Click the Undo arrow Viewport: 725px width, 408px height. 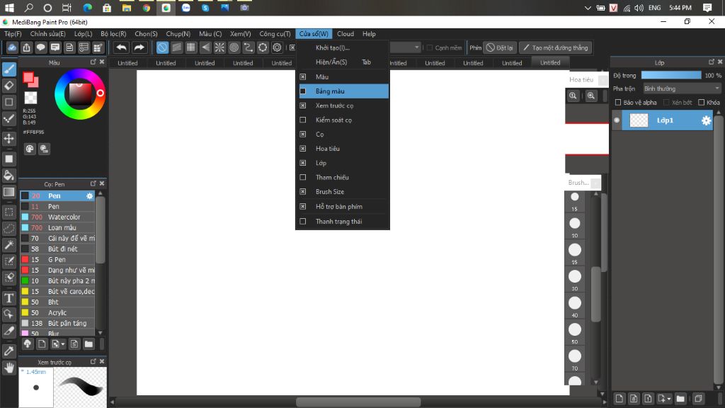pyautogui.click(x=121, y=47)
